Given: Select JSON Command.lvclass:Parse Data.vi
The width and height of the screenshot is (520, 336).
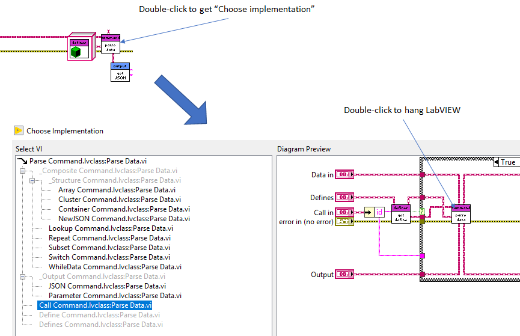Looking at the screenshot, I should [107, 286].
